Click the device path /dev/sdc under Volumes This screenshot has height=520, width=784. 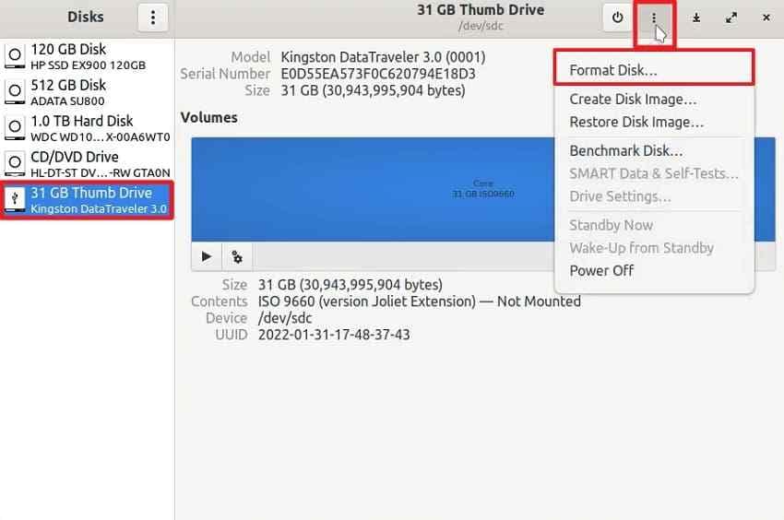[285, 318]
